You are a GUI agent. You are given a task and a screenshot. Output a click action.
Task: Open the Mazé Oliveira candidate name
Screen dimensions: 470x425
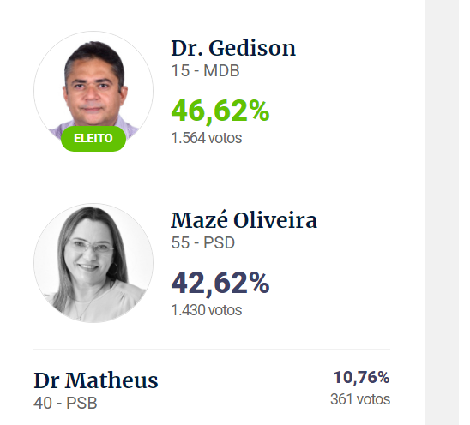click(x=244, y=220)
